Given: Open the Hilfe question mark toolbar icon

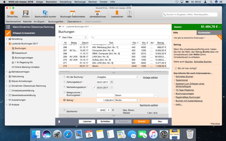Looking at the screenshot, I should click(129, 13).
